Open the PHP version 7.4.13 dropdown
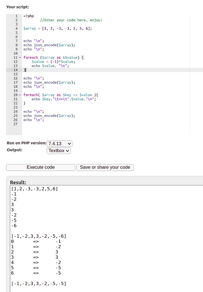203x292 pixels. click(59, 144)
